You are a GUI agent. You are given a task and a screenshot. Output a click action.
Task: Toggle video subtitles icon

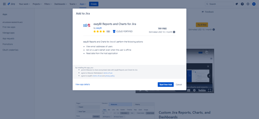(189, 90)
